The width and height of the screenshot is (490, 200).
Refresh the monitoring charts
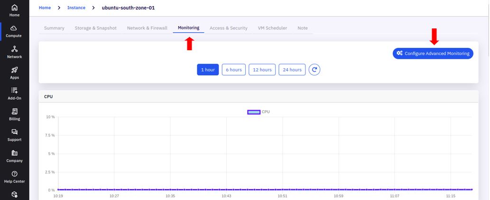314,70
